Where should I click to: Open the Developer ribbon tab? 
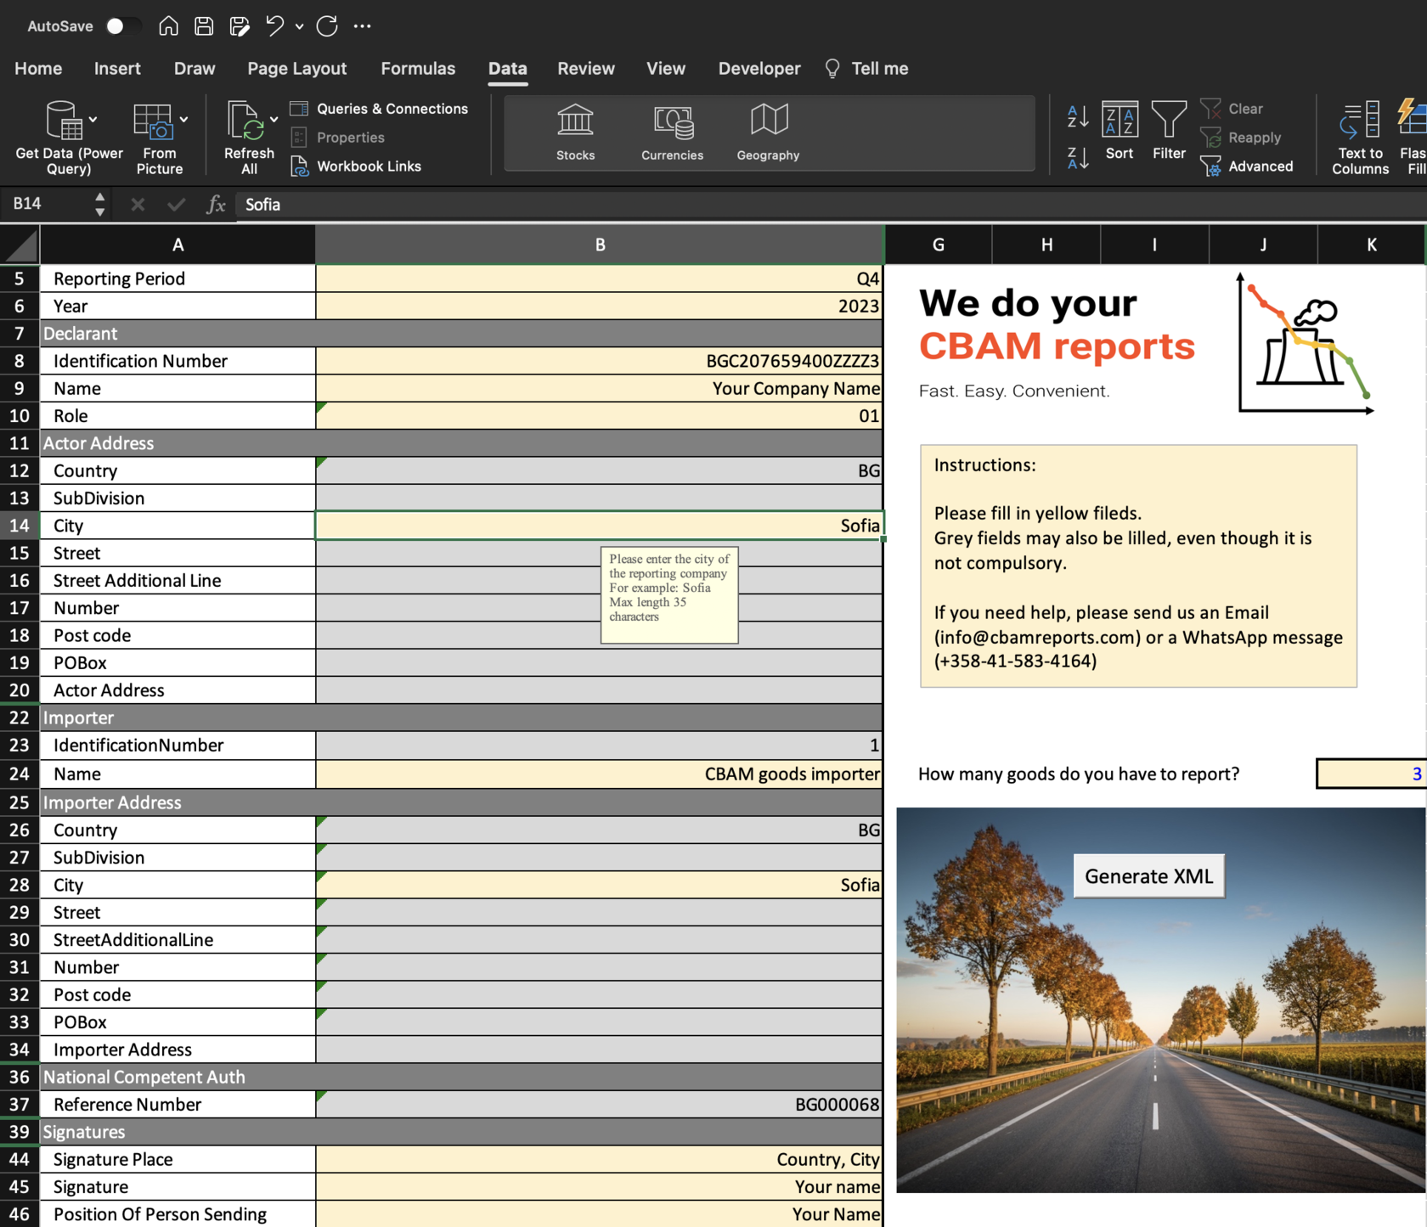tap(759, 68)
